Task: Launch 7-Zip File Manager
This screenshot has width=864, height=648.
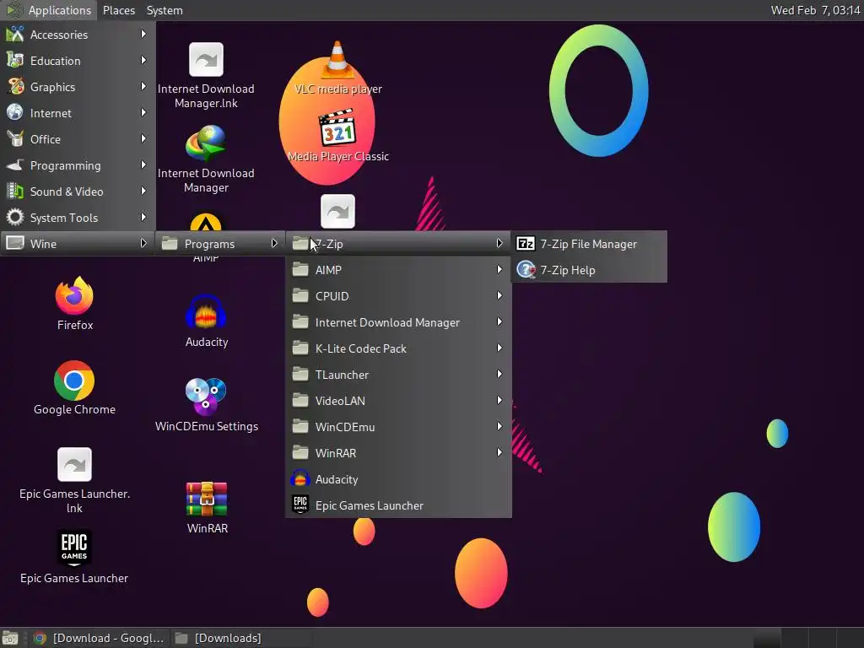Action: coord(589,244)
